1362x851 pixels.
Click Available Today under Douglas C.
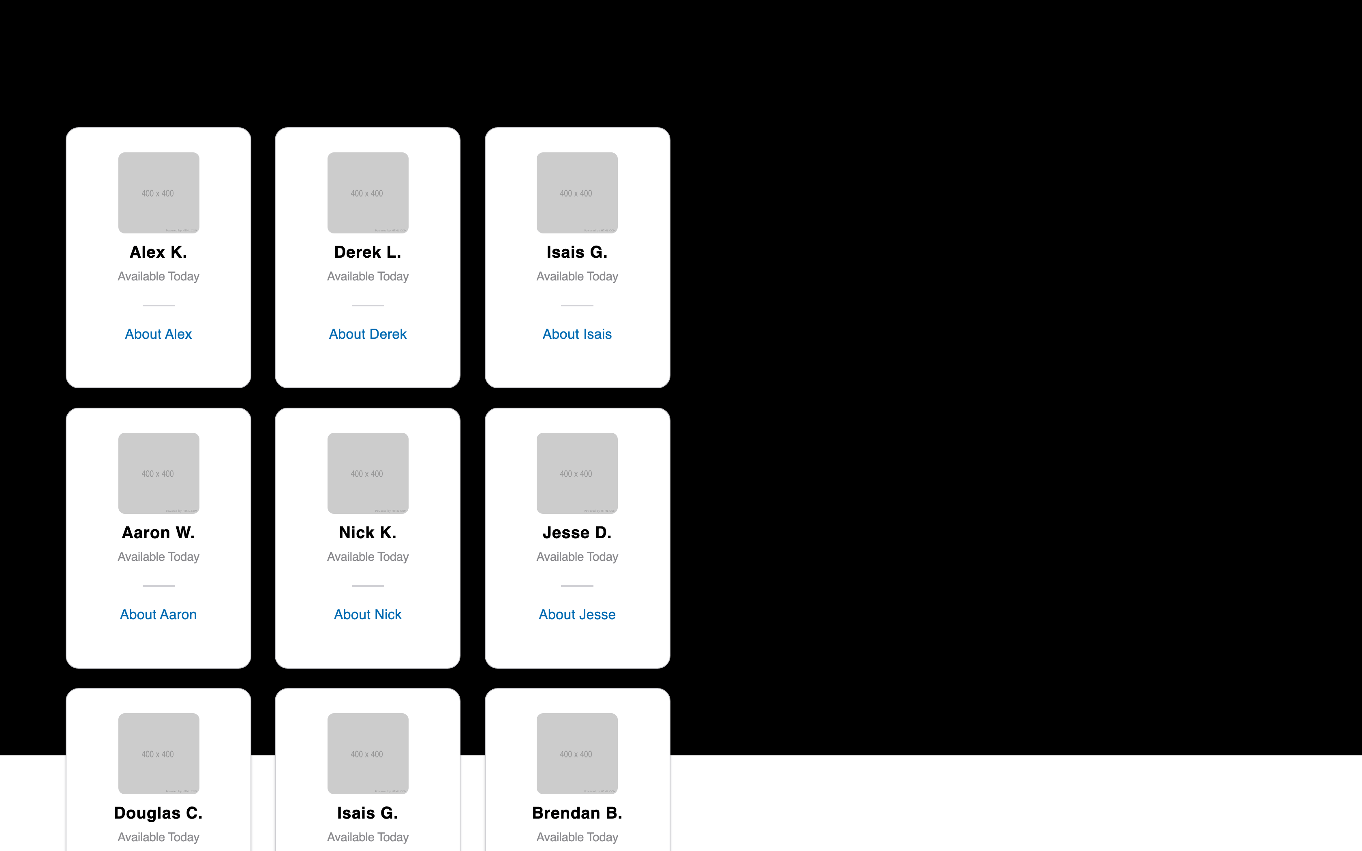pyautogui.click(x=158, y=837)
